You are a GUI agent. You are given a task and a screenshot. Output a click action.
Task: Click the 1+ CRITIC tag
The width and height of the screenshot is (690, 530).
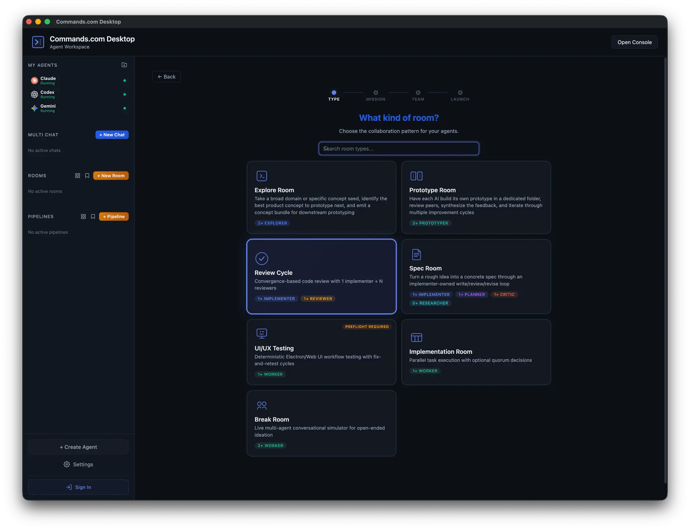click(x=504, y=294)
